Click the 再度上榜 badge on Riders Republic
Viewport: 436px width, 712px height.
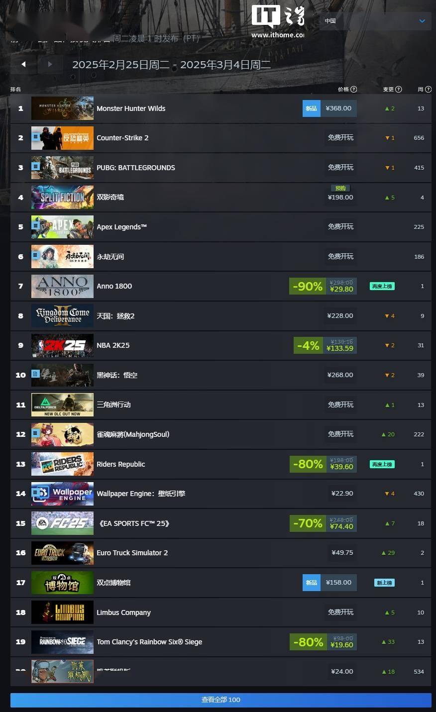(382, 464)
